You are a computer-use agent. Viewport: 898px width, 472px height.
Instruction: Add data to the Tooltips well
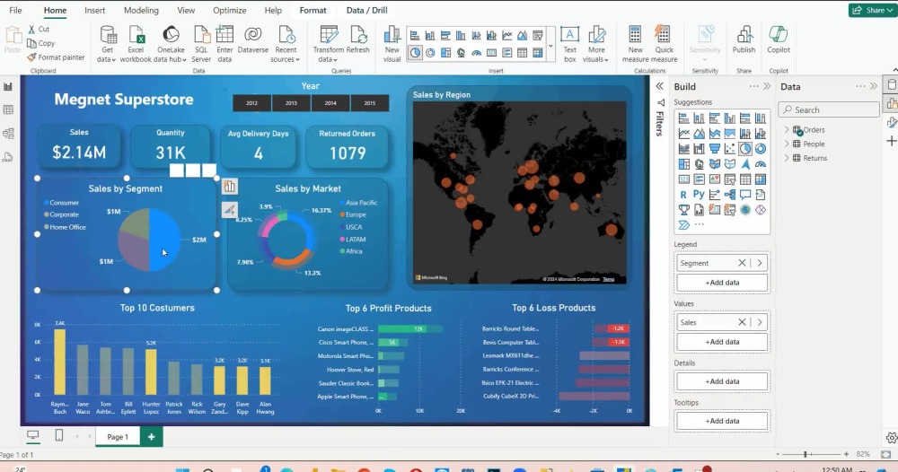[x=722, y=421]
